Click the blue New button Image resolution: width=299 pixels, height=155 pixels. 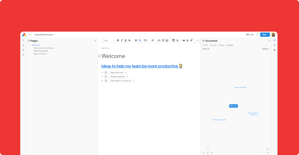(x=265, y=35)
